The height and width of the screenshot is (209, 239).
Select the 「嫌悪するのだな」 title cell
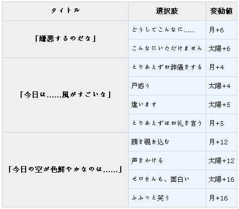65,39
